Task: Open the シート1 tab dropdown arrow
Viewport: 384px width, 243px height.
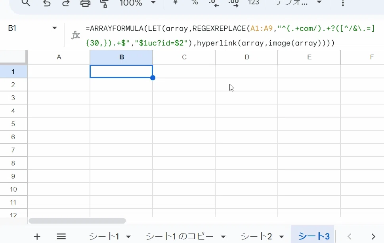Action: (128, 237)
